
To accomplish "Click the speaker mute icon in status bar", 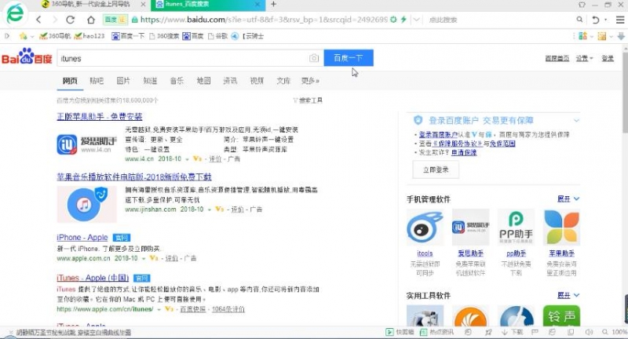I will click(x=589, y=332).
